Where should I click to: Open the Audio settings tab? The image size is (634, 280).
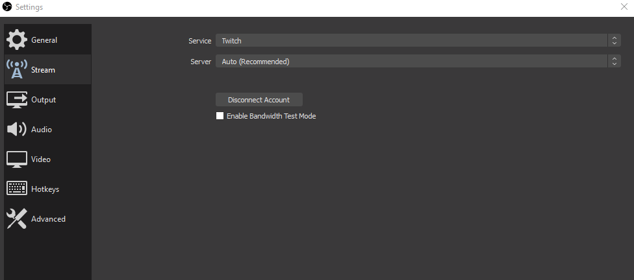[x=47, y=130]
